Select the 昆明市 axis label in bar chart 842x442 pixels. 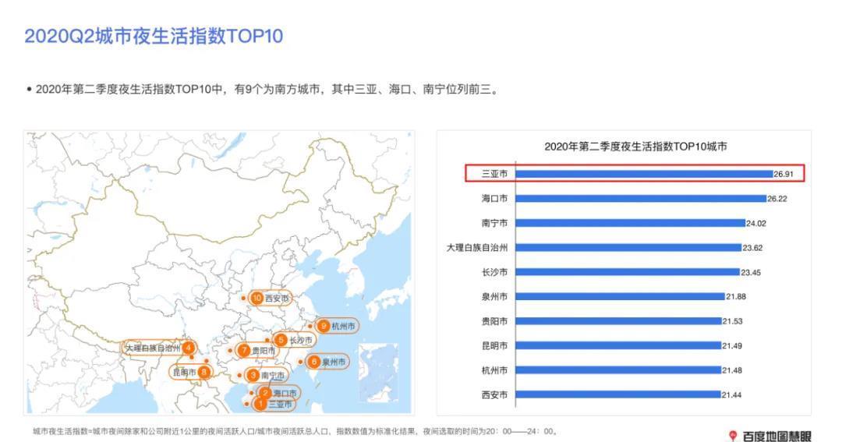tap(494, 345)
